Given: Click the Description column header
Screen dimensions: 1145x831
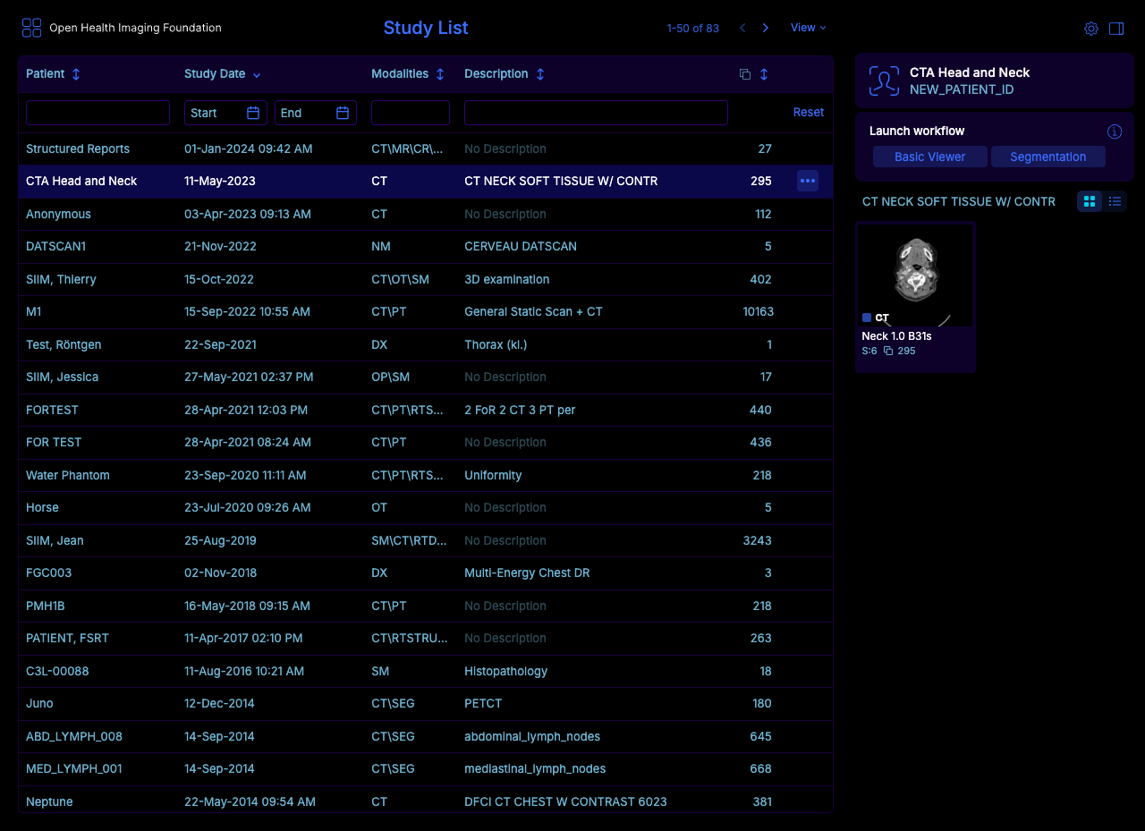Looking at the screenshot, I should coord(496,74).
